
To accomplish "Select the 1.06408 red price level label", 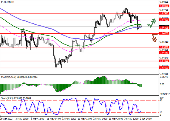I will pos(164,28).
